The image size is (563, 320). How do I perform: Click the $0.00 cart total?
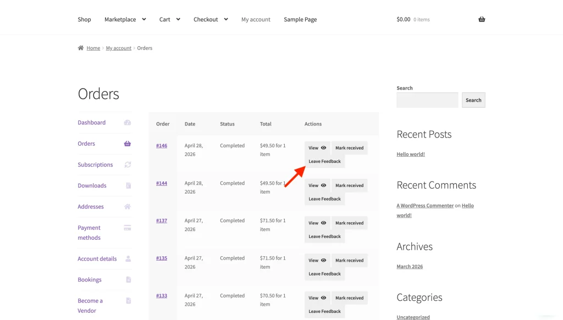click(x=403, y=19)
